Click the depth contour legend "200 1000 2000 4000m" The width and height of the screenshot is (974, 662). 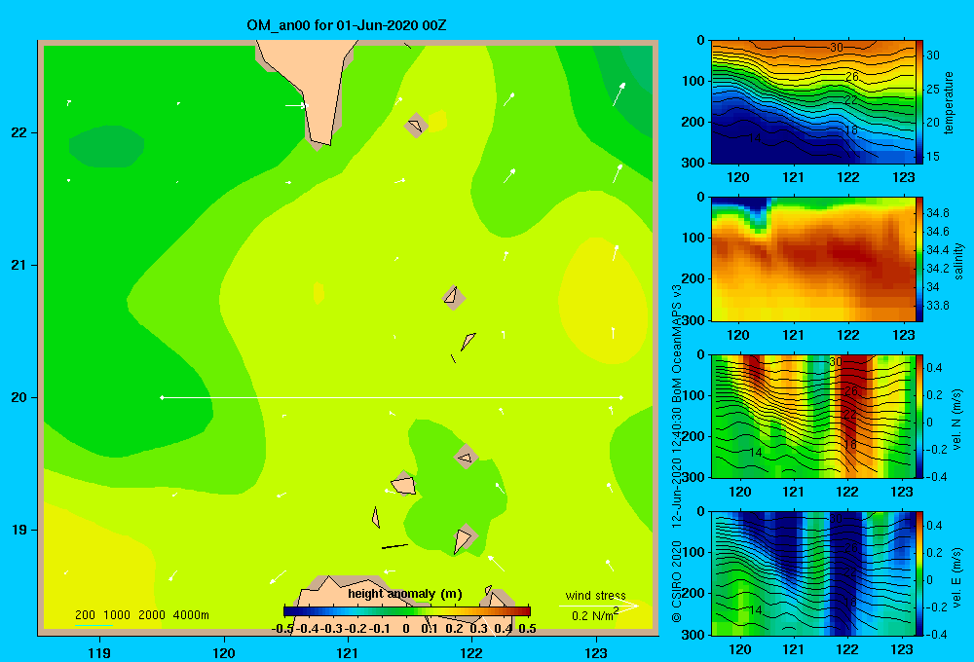tap(141, 615)
